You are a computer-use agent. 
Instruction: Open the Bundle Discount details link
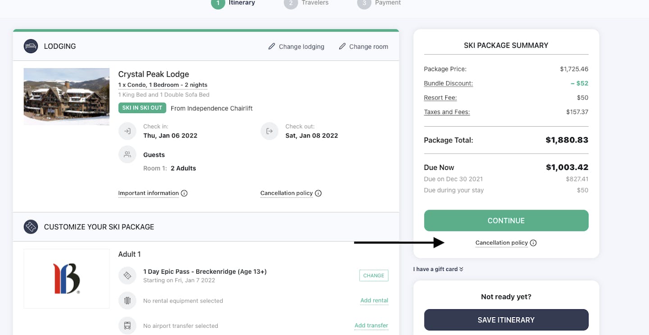click(x=448, y=83)
